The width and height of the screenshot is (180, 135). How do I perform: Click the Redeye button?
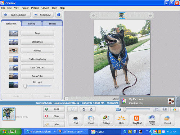37,50
